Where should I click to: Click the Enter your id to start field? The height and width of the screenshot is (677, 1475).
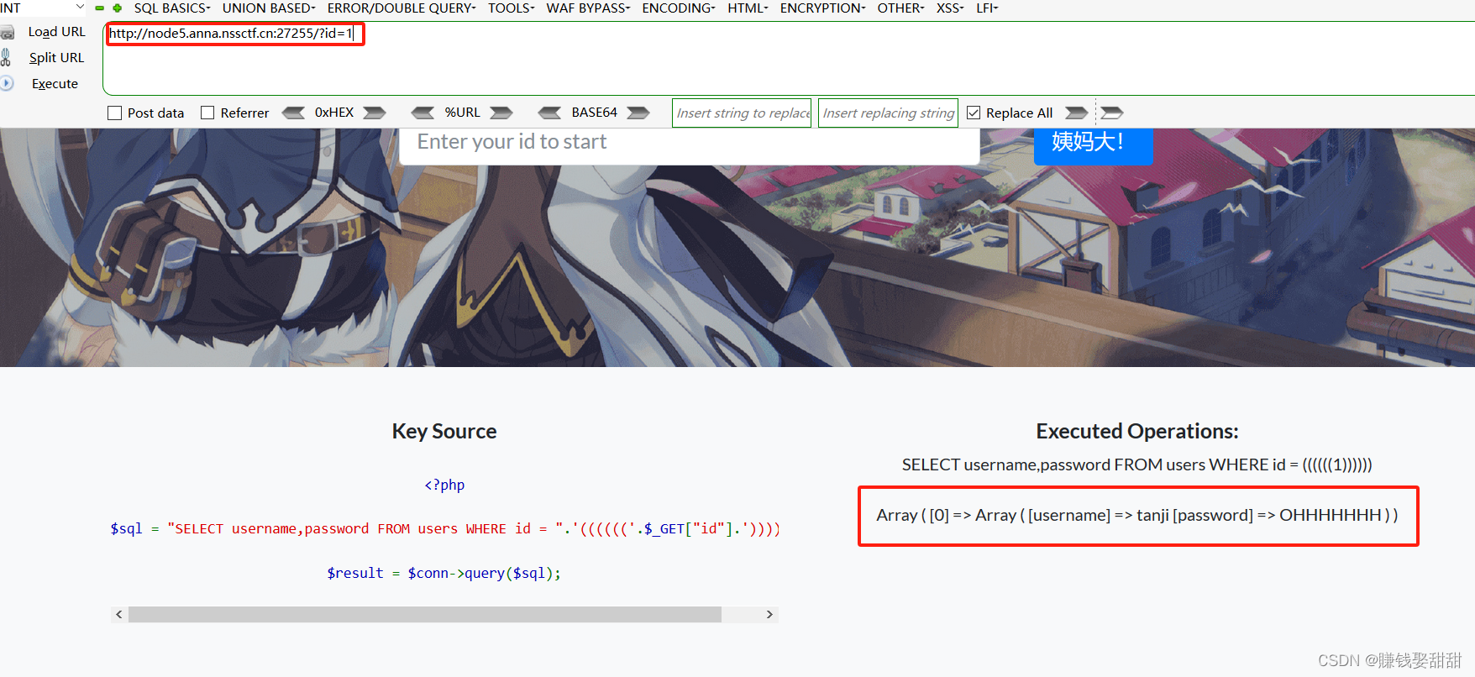(x=689, y=144)
